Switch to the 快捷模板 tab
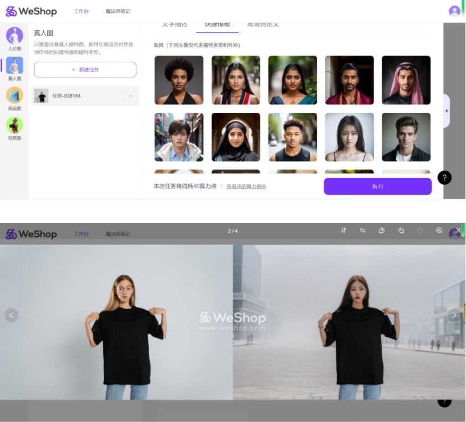Viewport: 466px width, 422px height. click(217, 25)
